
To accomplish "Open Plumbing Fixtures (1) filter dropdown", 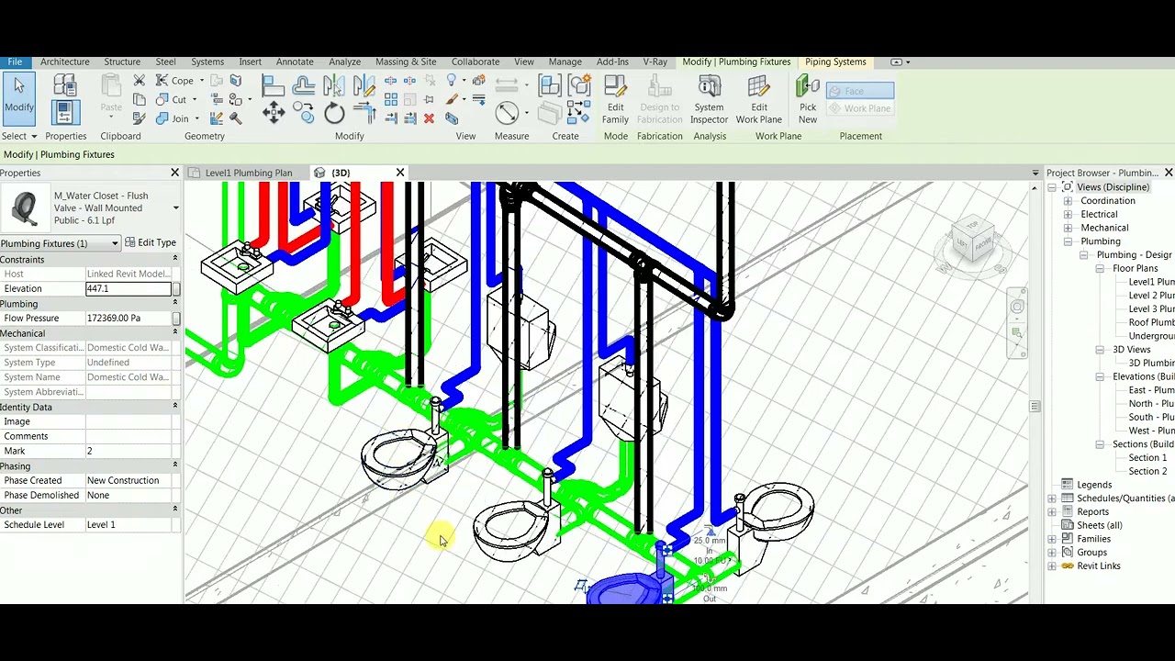I will 61,243.
